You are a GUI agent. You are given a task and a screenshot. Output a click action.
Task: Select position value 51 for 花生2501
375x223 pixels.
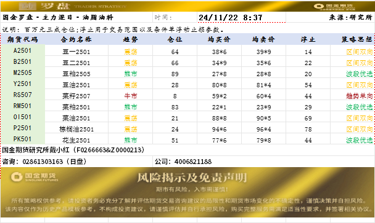(x=175, y=140)
